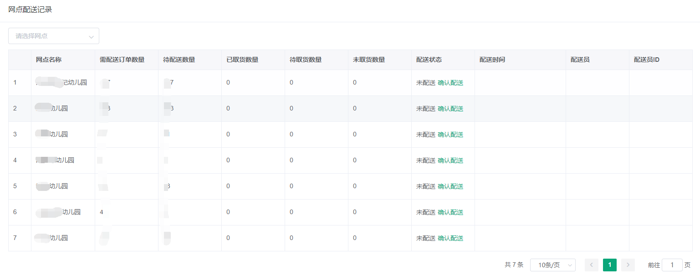Click the chevron arrow in outlet selector
700x280 pixels.
click(91, 36)
